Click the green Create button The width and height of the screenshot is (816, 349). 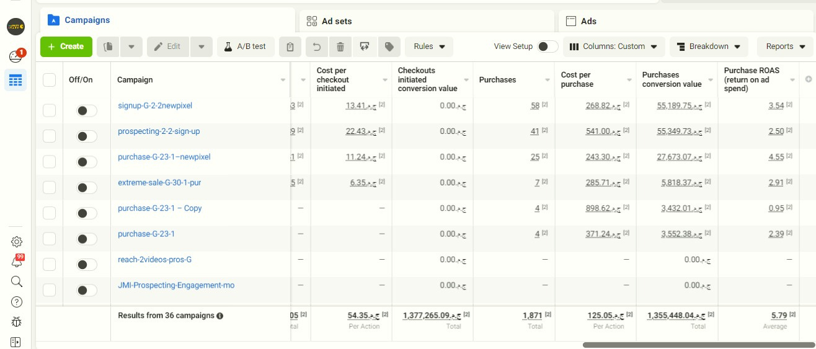coord(66,46)
